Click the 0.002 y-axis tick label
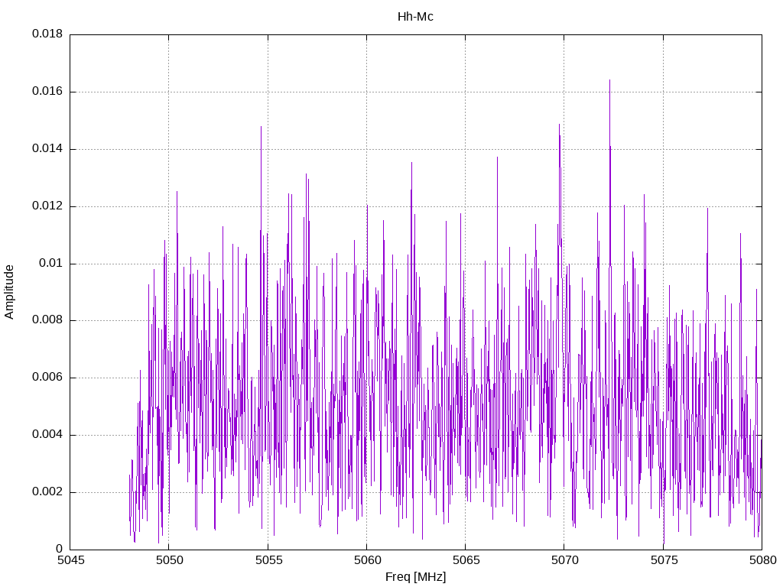783x587 pixels. click(x=47, y=491)
